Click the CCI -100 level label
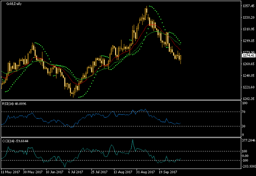 (245, 161)
